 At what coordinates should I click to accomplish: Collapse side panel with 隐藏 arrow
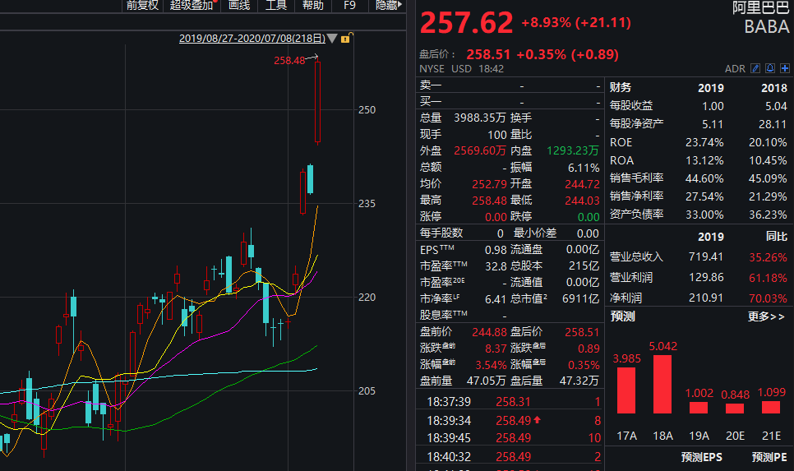coord(389,5)
